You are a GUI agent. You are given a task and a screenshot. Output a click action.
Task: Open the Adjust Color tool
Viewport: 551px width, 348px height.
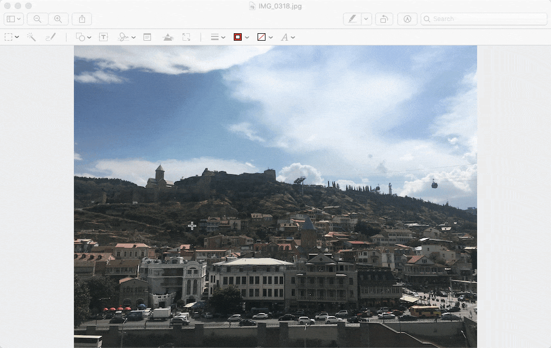168,37
